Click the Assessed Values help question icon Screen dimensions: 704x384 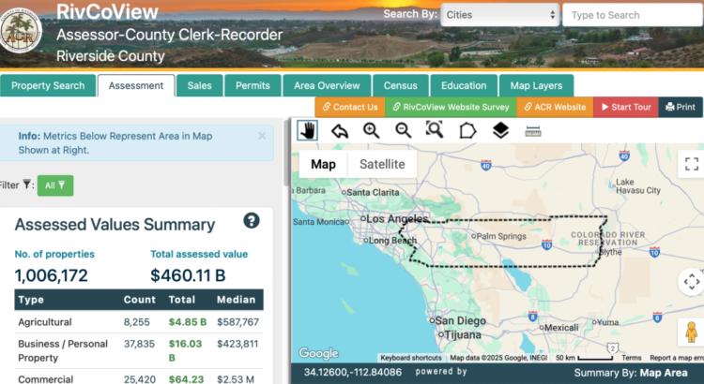(x=252, y=221)
